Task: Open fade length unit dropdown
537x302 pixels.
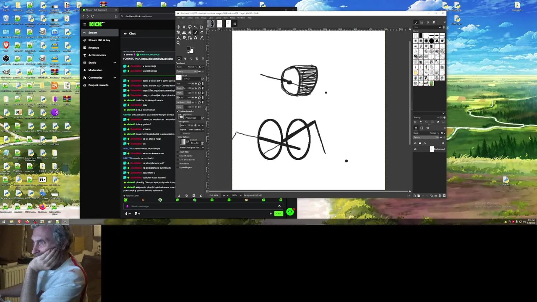Action: pyautogui.click(x=201, y=125)
